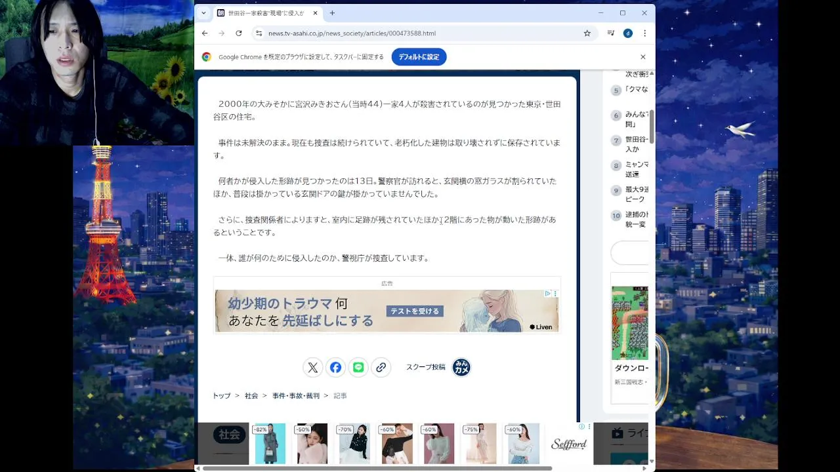Click スクープ投稿 label

[x=426, y=367]
